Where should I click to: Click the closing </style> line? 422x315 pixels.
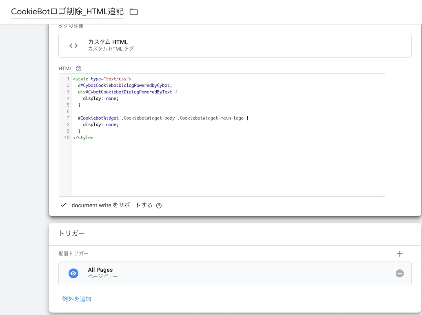point(83,138)
